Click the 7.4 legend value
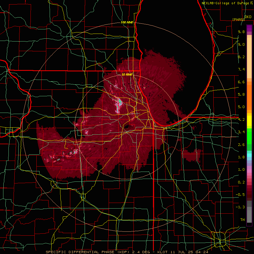Image resolution: width=254 pixels, height=254 pixels. 241,69
